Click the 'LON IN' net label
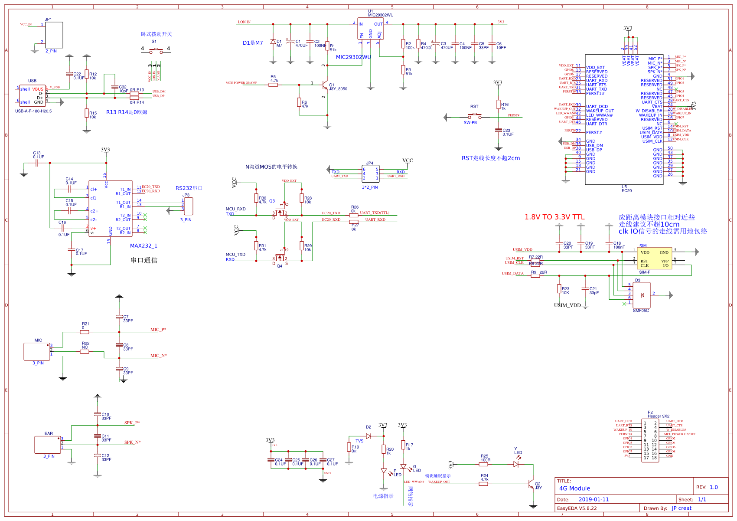Image resolution: width=737 pixels, height=521 pixels. point(244,22)
